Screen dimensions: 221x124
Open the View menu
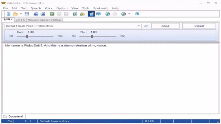pos(75,8)
